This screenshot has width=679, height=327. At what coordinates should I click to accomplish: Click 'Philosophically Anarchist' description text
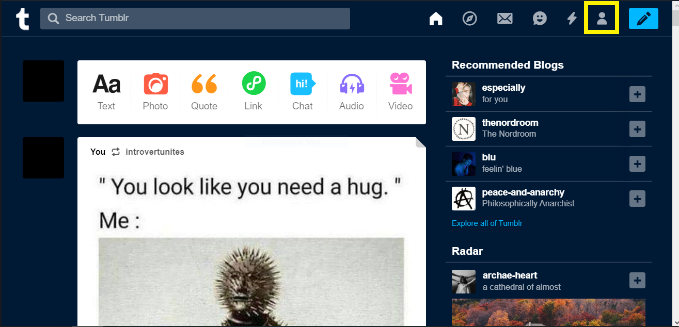coord(528,204)
